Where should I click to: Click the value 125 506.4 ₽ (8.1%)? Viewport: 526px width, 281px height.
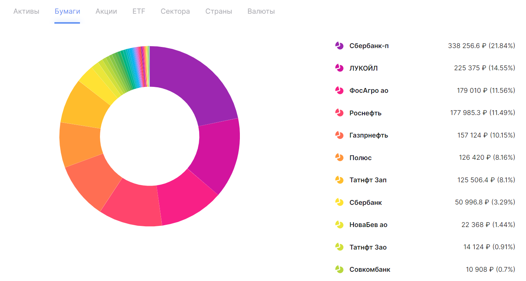(x=486, y=180)
